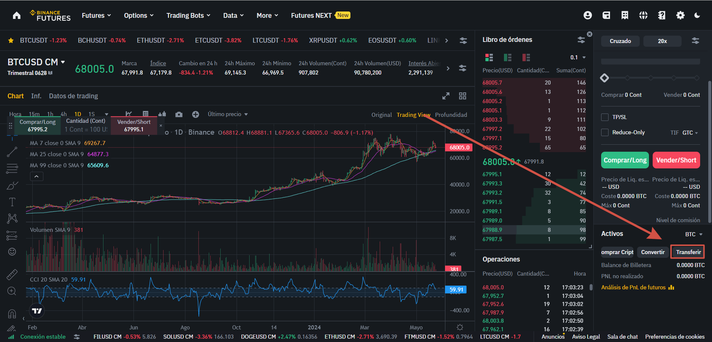
Task: Switch theme with the moon icon
Action: 697,15
